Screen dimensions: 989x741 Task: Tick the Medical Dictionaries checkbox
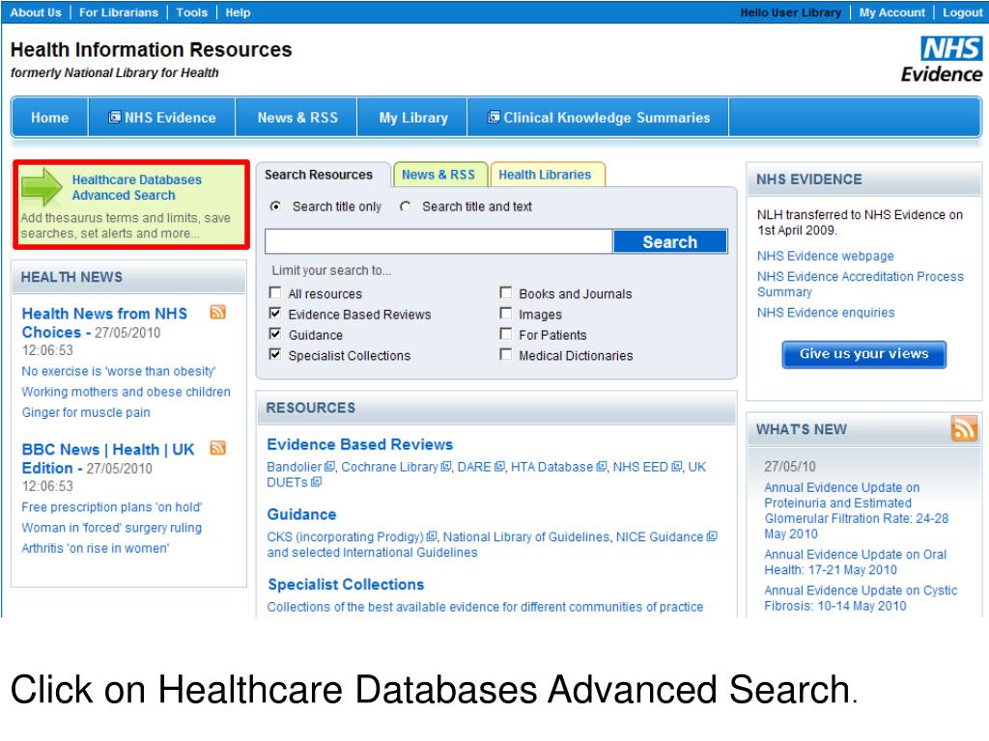[506, 355]
